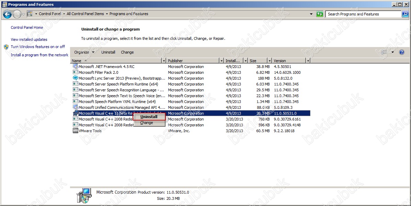
Task: Open Turn Windows features on or off
Action: (38, 47)
